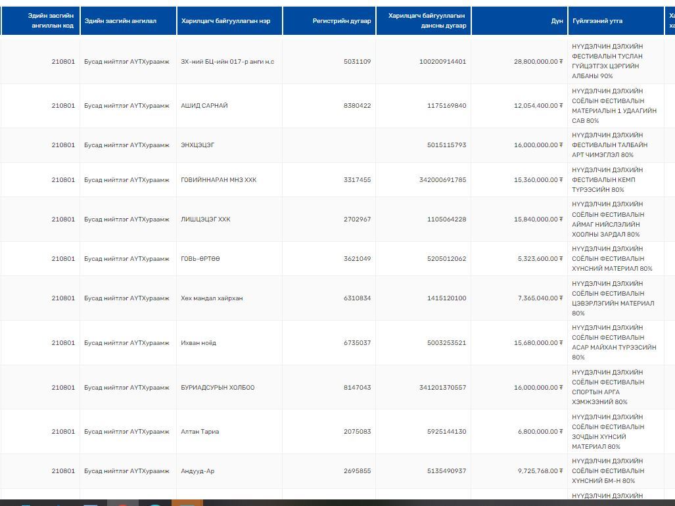Click the 'Харилцагч байгууллагын дансны дугаар' header
The width and height of the screenshot is (675, 506).
click(426, 20)
